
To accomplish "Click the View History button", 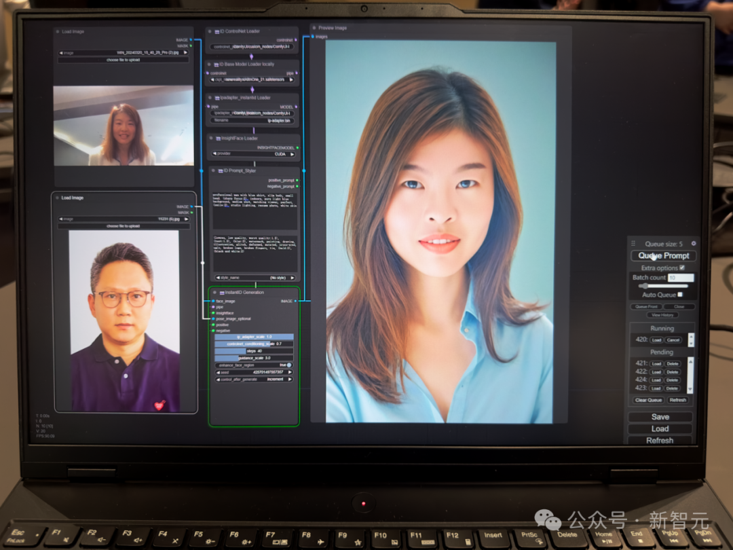I will click(x=662, y=315).
